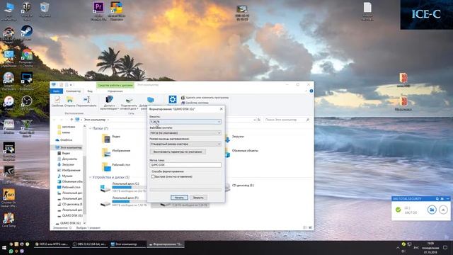453x255 pixels.
Task: Open the File system FAT32 dropdown
Action: click(x=185, y=132)
